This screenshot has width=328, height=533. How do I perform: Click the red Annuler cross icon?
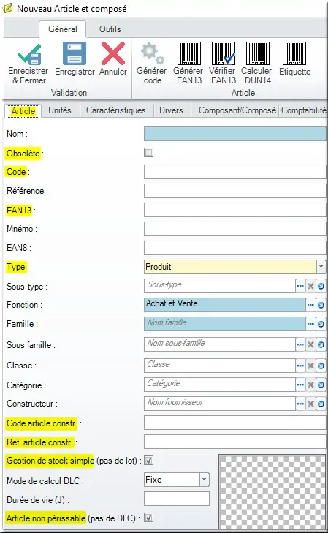click(x=113, y=53)
